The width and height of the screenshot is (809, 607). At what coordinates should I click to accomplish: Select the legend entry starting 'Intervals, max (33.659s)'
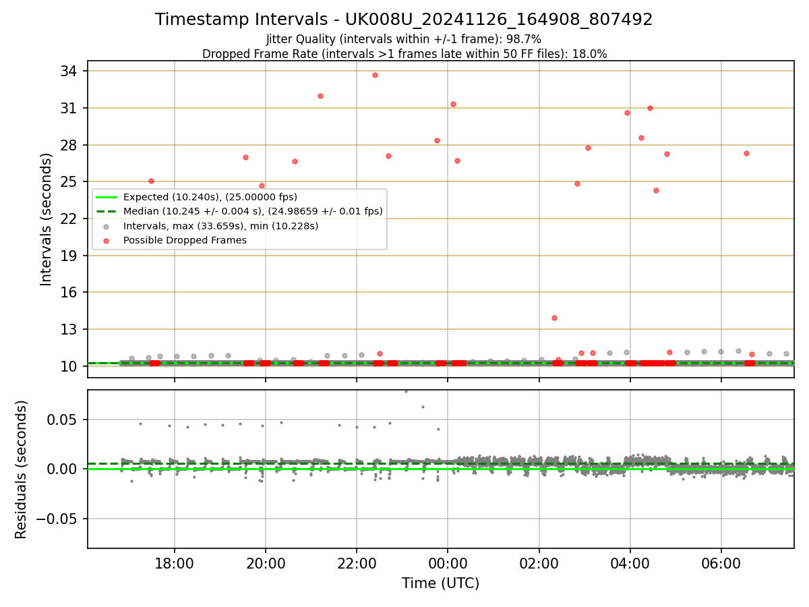point(220,226)
